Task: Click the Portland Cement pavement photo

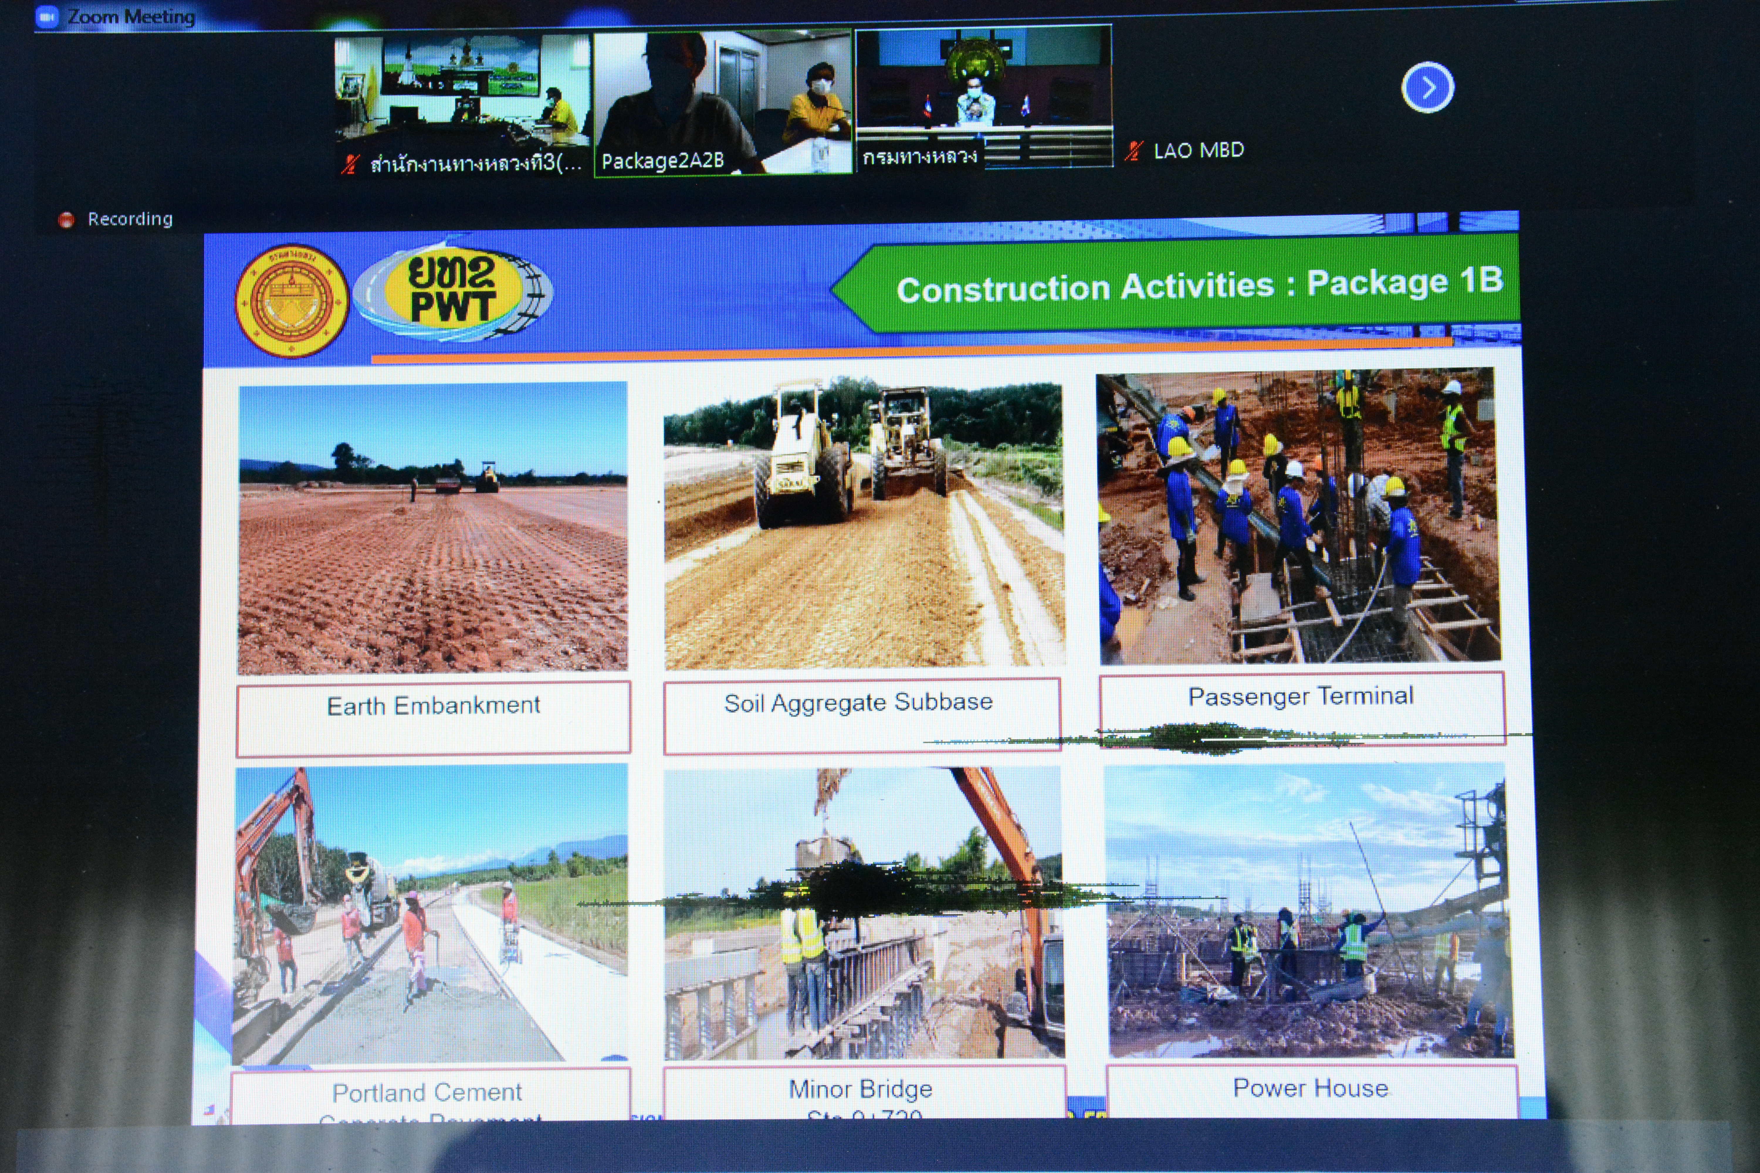Action: [x=430, y=914]
